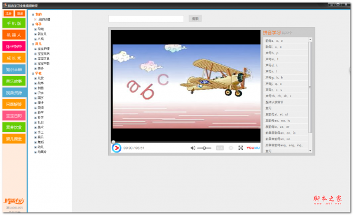Click the playlist scroll up arrow
The image size is (353, 215).
pyautogui.click(x=310, y=39)
